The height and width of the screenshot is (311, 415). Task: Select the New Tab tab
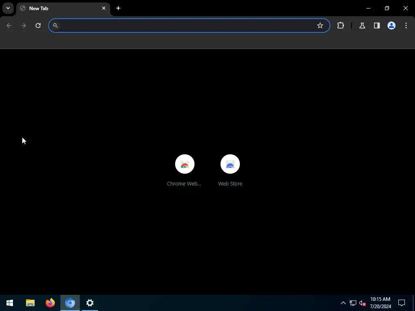coord(63,8)
